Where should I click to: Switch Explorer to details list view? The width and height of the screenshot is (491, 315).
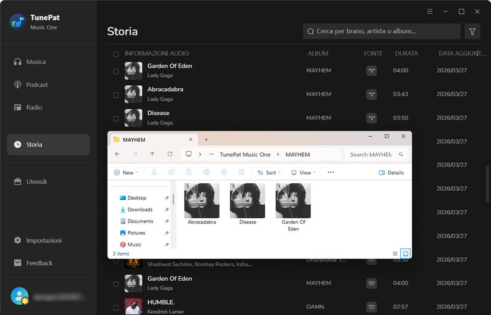click(x=395, y=254)
